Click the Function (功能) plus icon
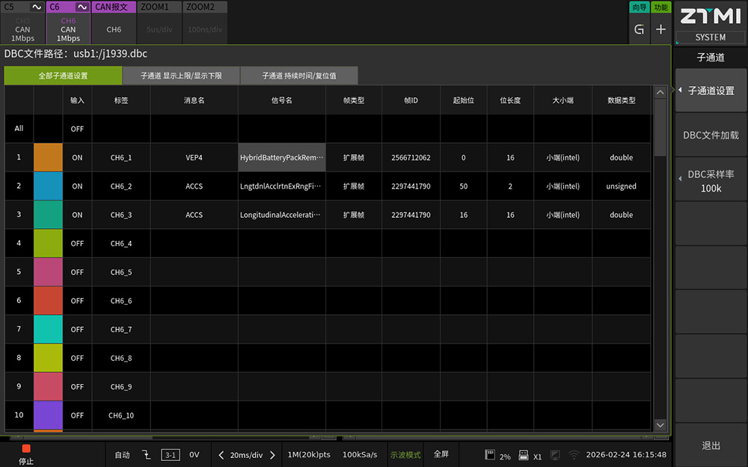 click(660, 30)
